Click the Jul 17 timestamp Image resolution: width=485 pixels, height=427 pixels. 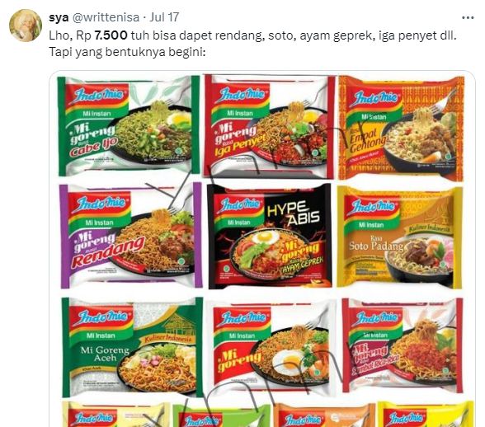[164, 17]
